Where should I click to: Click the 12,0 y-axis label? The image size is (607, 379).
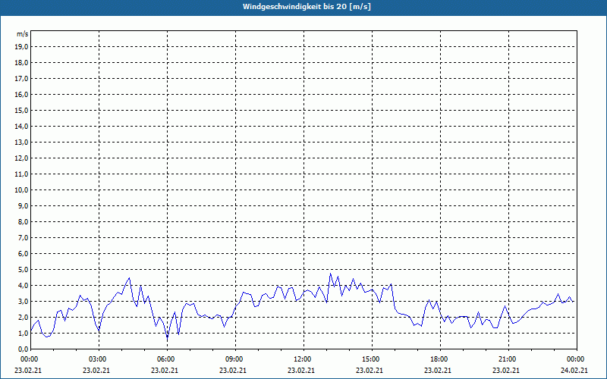pyautogui.click(x=21, y=158)
